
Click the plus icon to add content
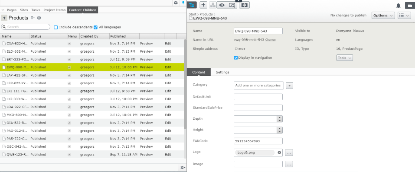point(203,5)
